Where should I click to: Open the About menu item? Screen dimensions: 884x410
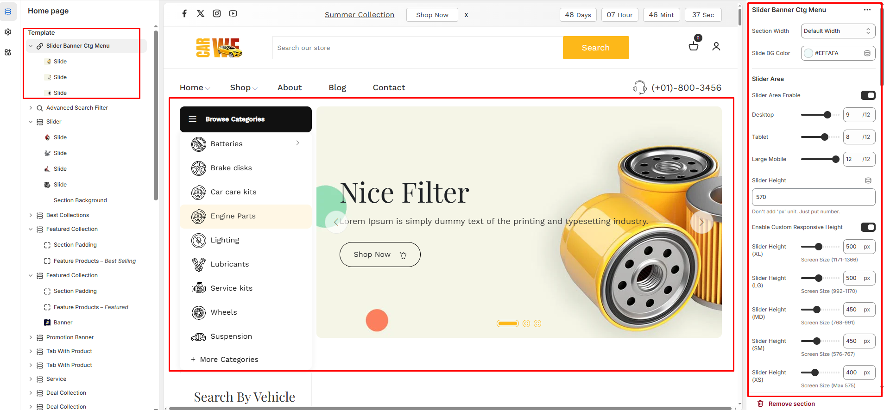290,87
